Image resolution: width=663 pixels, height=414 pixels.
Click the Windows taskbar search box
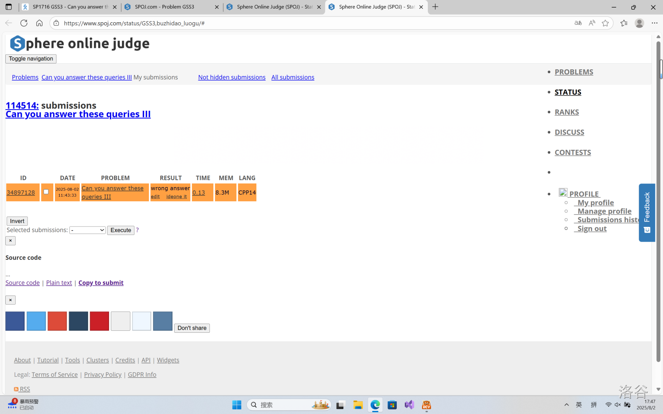point(289,405)
